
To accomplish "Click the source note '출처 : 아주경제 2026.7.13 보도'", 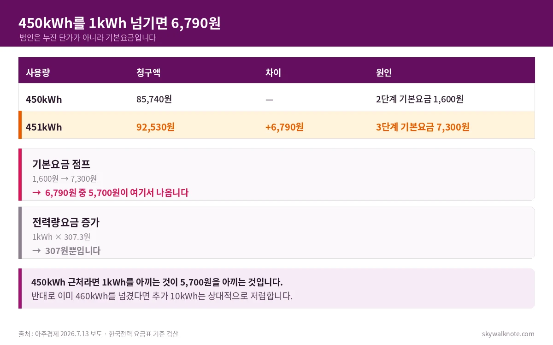I will pyautogui.click(x=60, y=334).
